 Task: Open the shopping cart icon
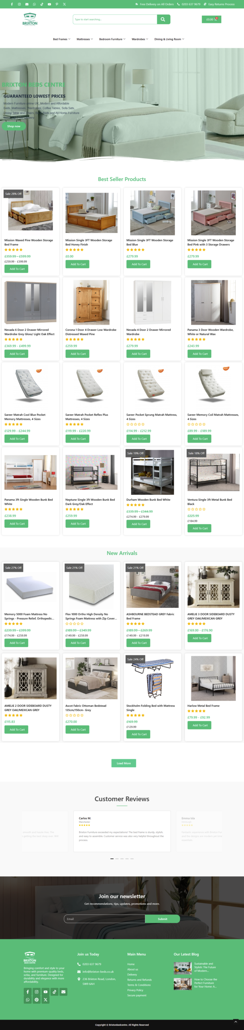211,19
